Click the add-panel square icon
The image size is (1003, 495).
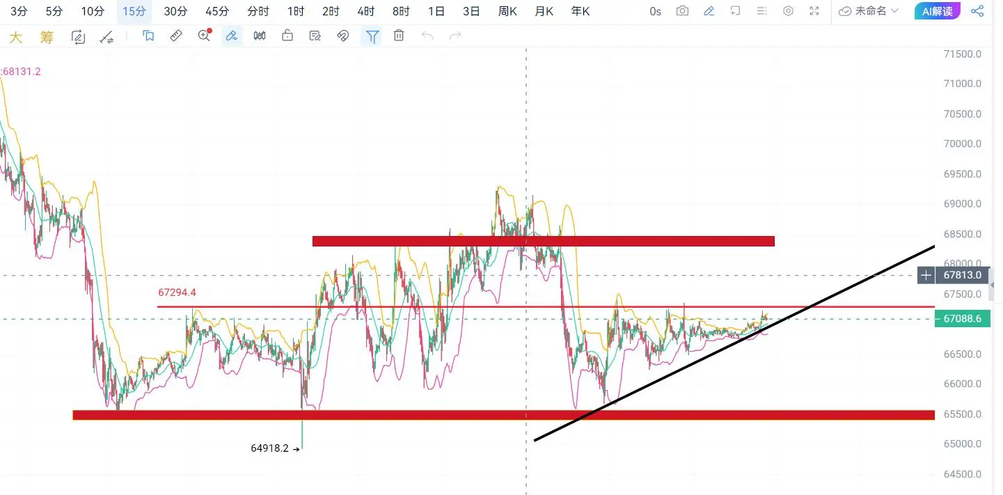point(736,11)
